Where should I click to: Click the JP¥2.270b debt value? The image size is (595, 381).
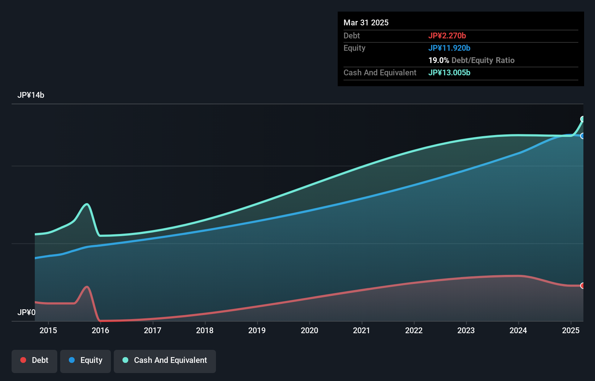coord(447,35)
